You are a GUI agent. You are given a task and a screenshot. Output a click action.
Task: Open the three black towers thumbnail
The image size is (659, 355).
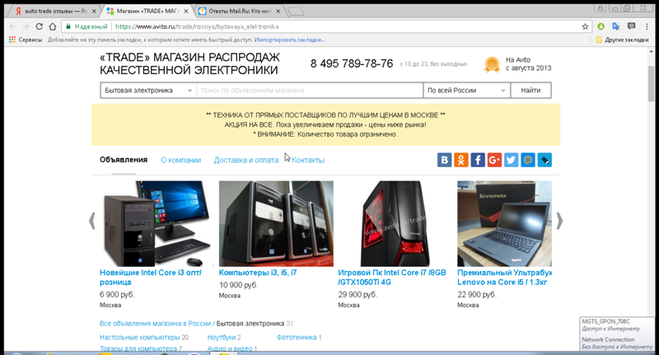(x=276, y=223)
